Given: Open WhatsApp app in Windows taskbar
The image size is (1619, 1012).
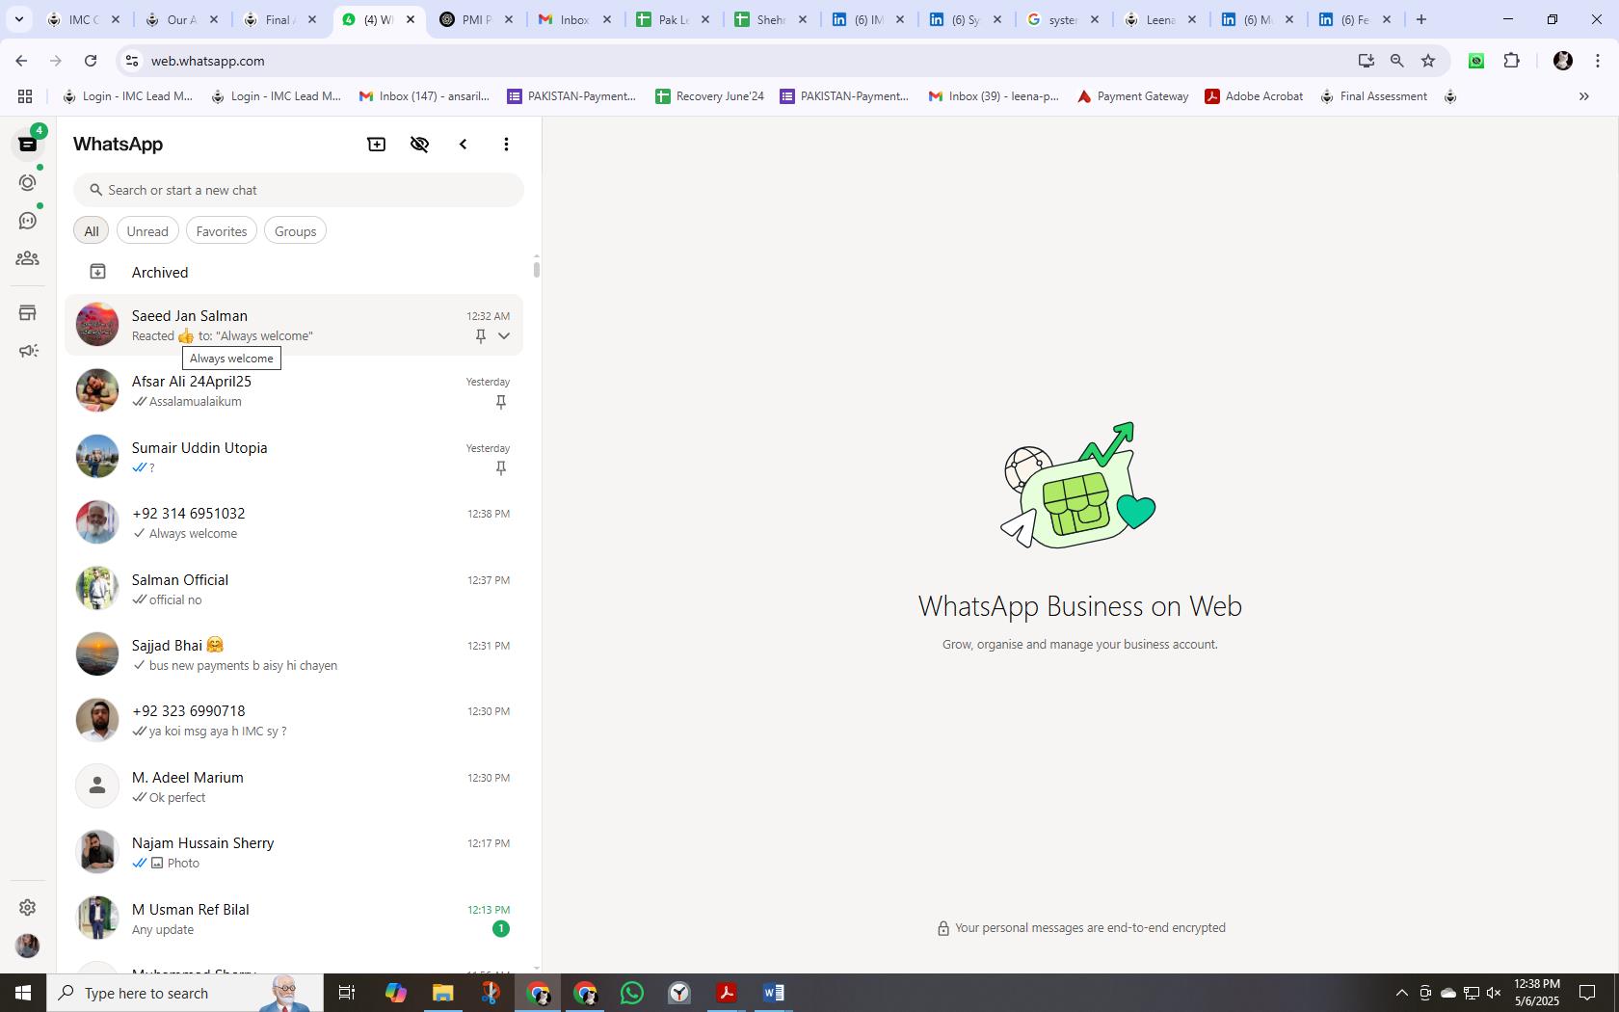Looking at the screenshot, I should click(632, 993).
